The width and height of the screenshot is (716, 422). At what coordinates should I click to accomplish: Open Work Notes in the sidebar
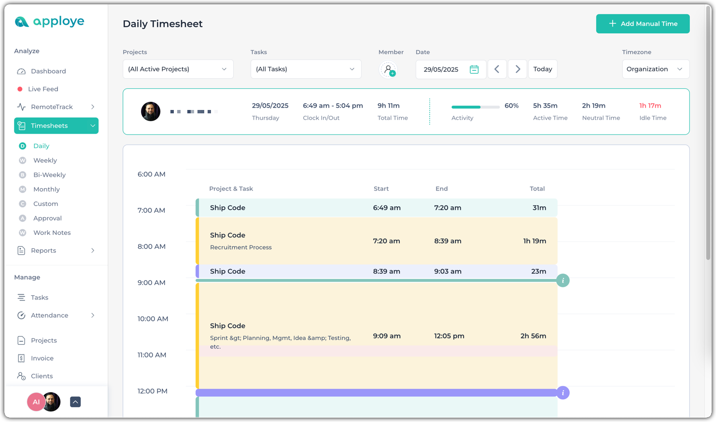coord(52,233)
